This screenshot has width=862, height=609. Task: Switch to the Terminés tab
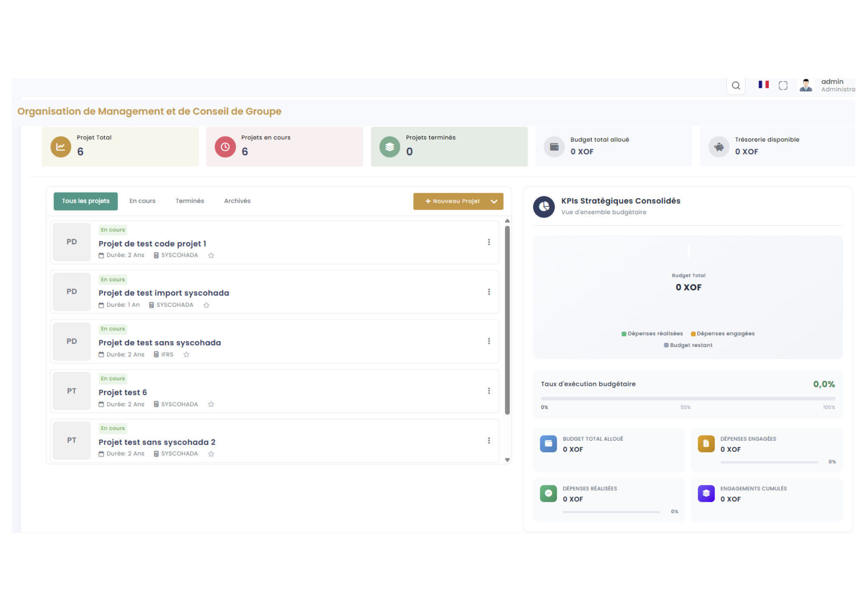pos(189,201)
